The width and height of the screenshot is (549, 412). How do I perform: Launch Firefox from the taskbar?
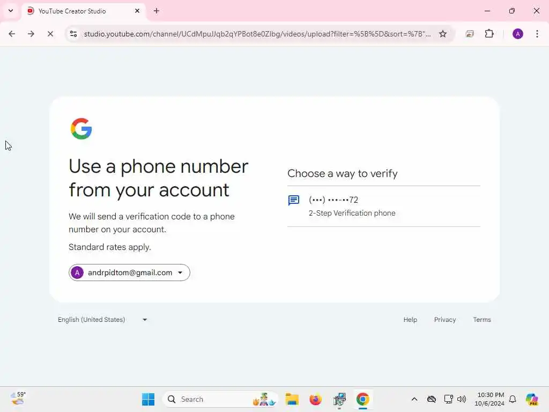(315, 399)
